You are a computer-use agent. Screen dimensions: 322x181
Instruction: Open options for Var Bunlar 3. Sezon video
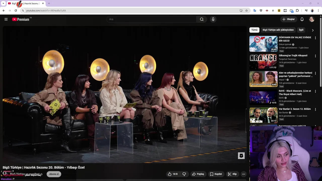[315, 110]
